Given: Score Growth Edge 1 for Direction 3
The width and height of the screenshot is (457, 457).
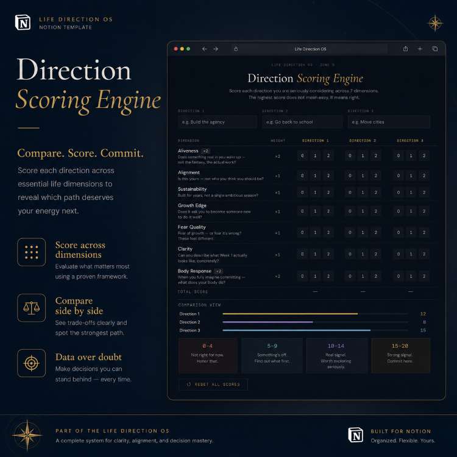Looking at the screenshot, I should (x=411, y=211).
